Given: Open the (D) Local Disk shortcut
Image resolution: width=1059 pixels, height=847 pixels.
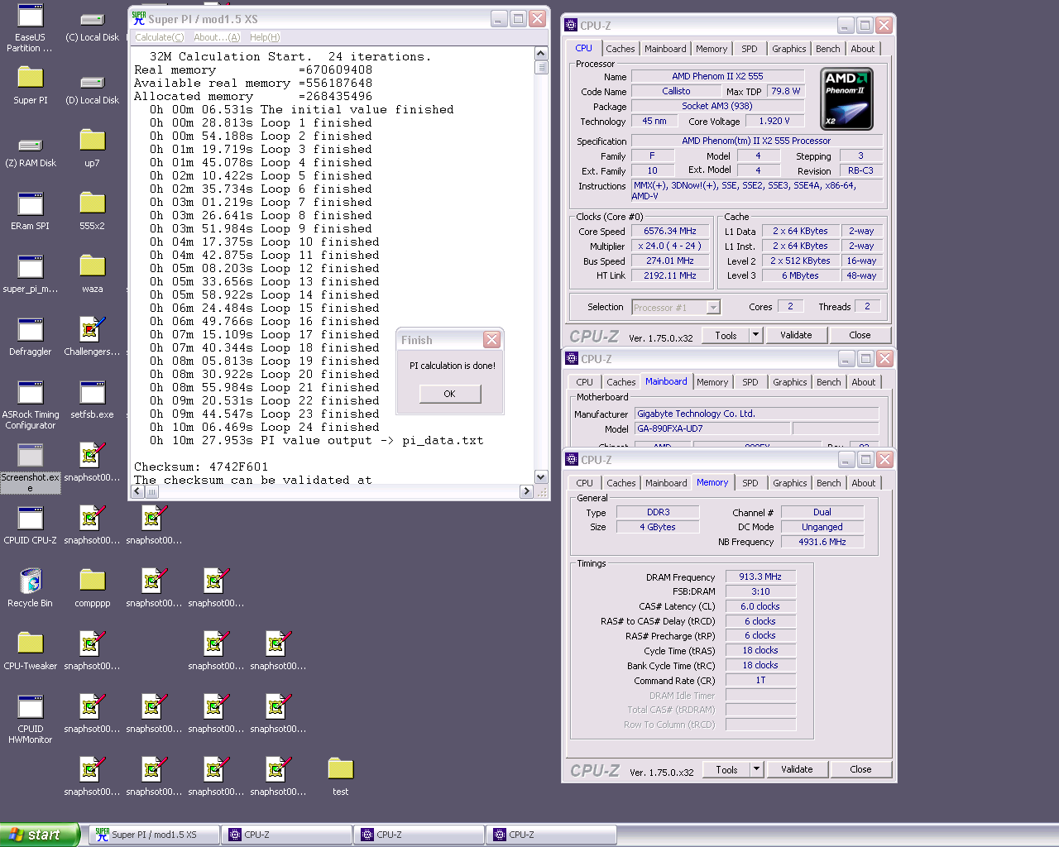Looking at the screenshot, I should [93, 89].
